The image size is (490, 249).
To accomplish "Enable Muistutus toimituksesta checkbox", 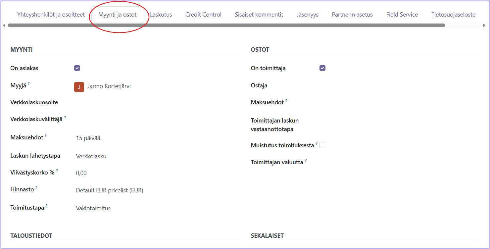I will 322,145.
